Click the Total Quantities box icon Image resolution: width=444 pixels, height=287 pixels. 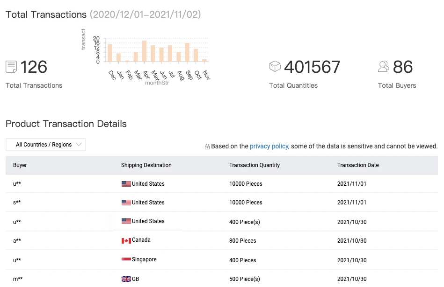[275, 67]
